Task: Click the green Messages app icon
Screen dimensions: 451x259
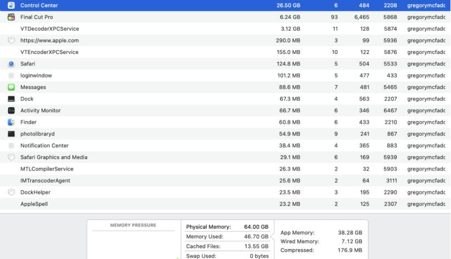Action: pos(11,87)
